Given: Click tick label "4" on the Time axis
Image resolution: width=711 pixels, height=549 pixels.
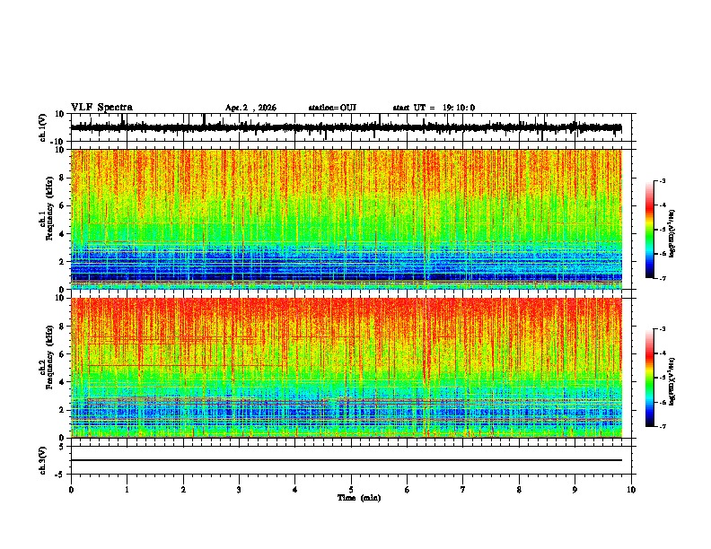Looking at the screenshot, I should point(295,490).
